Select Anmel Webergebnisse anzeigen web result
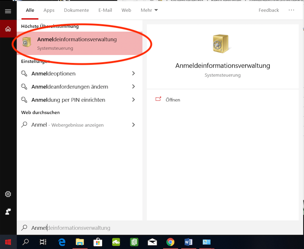This screenshot has width=304, height=249. tap(80, 125)
